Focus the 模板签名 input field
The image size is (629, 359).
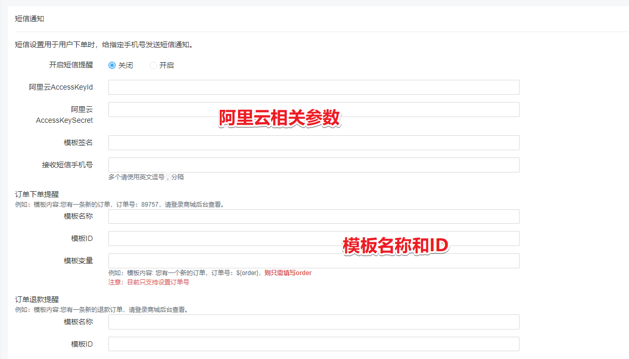[314, 142]
